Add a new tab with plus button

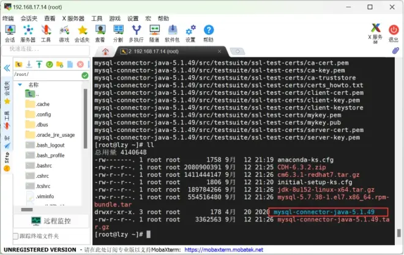click(x=238, y=51)
